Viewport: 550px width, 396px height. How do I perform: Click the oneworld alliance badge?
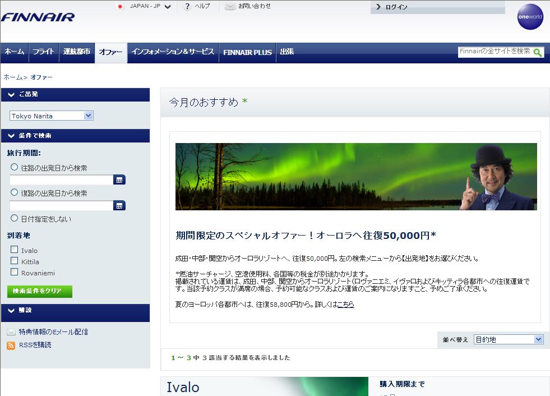pyautogui.click(x=530, y=16)
